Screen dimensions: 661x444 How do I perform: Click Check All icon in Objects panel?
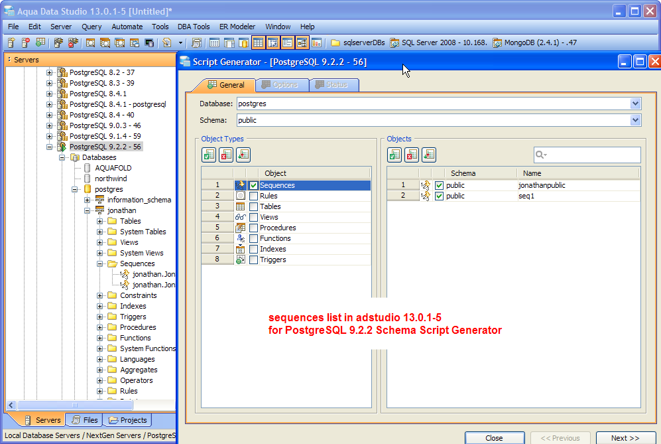394,155
